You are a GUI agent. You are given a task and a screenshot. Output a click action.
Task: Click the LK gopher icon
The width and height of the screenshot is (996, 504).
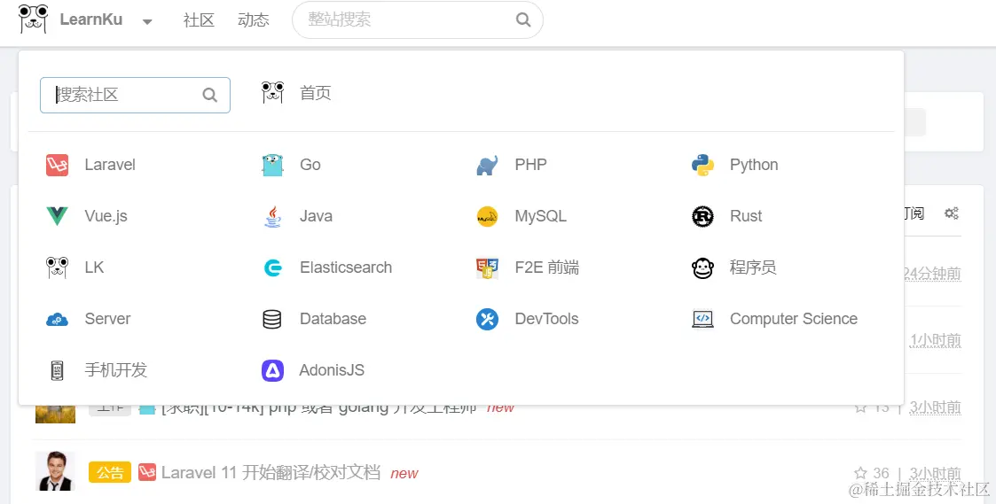[x=57, y=268]
